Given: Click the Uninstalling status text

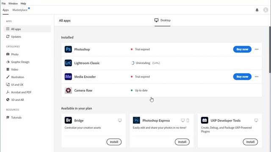Looking at the screenshot, I should 143,63.
